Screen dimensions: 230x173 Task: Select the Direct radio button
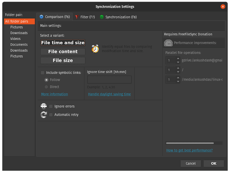[x=46, y=87]
